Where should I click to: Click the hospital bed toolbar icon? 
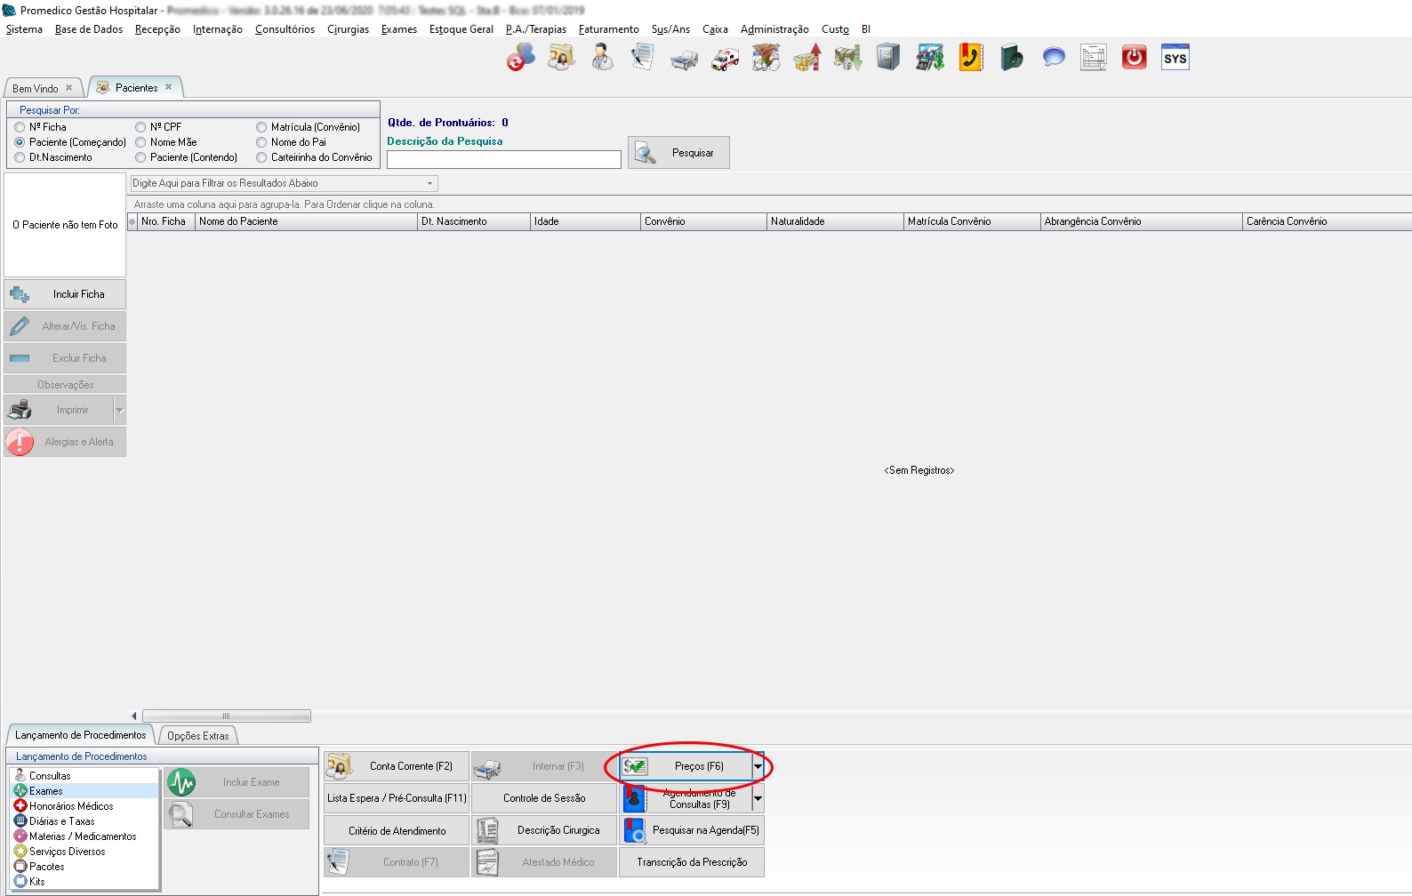coord(684,60)
